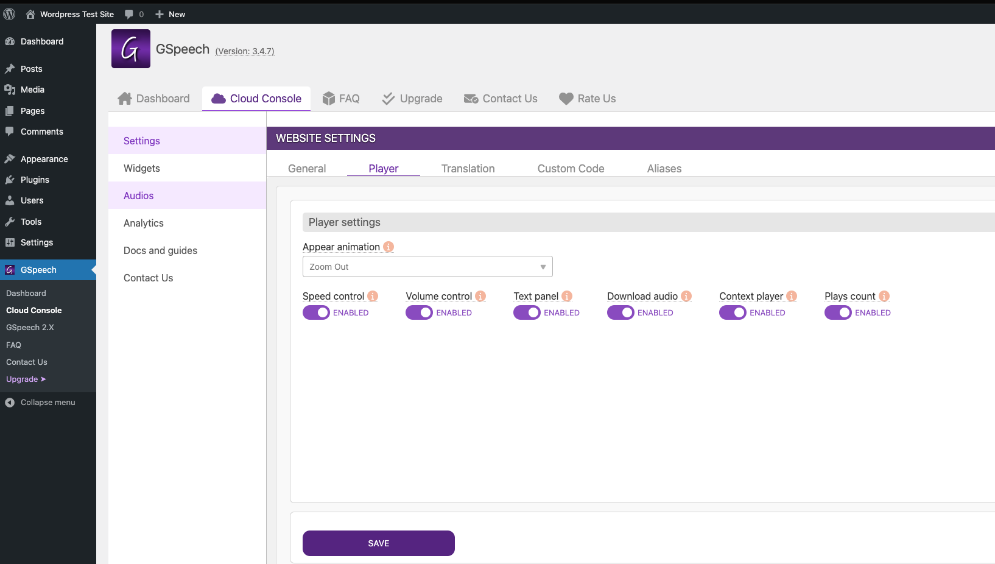
Task: Open the FAQ tab
Action: click(x=341, y=99)
